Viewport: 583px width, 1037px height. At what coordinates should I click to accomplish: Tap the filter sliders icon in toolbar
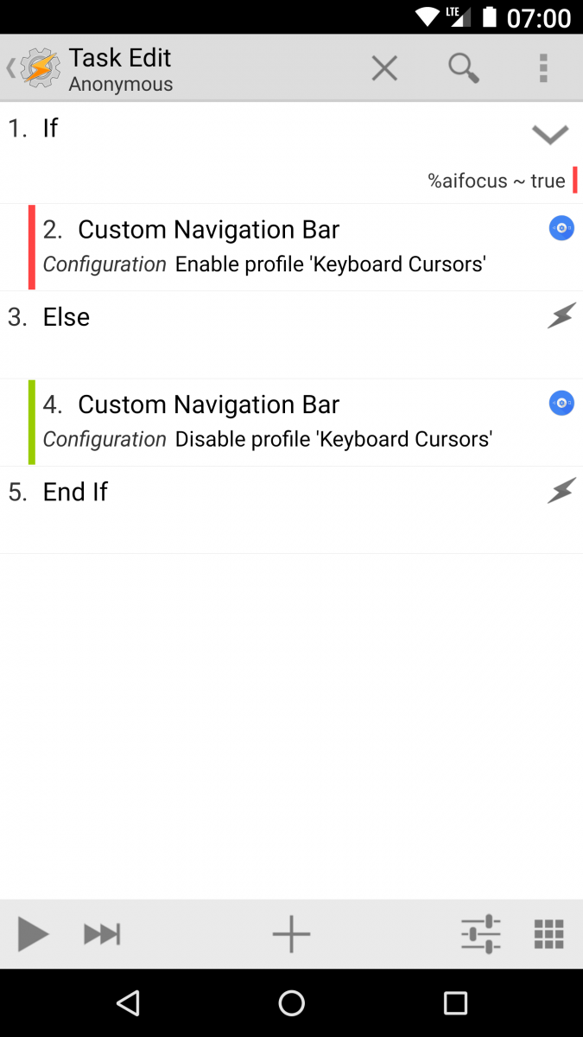coord(480,933)
